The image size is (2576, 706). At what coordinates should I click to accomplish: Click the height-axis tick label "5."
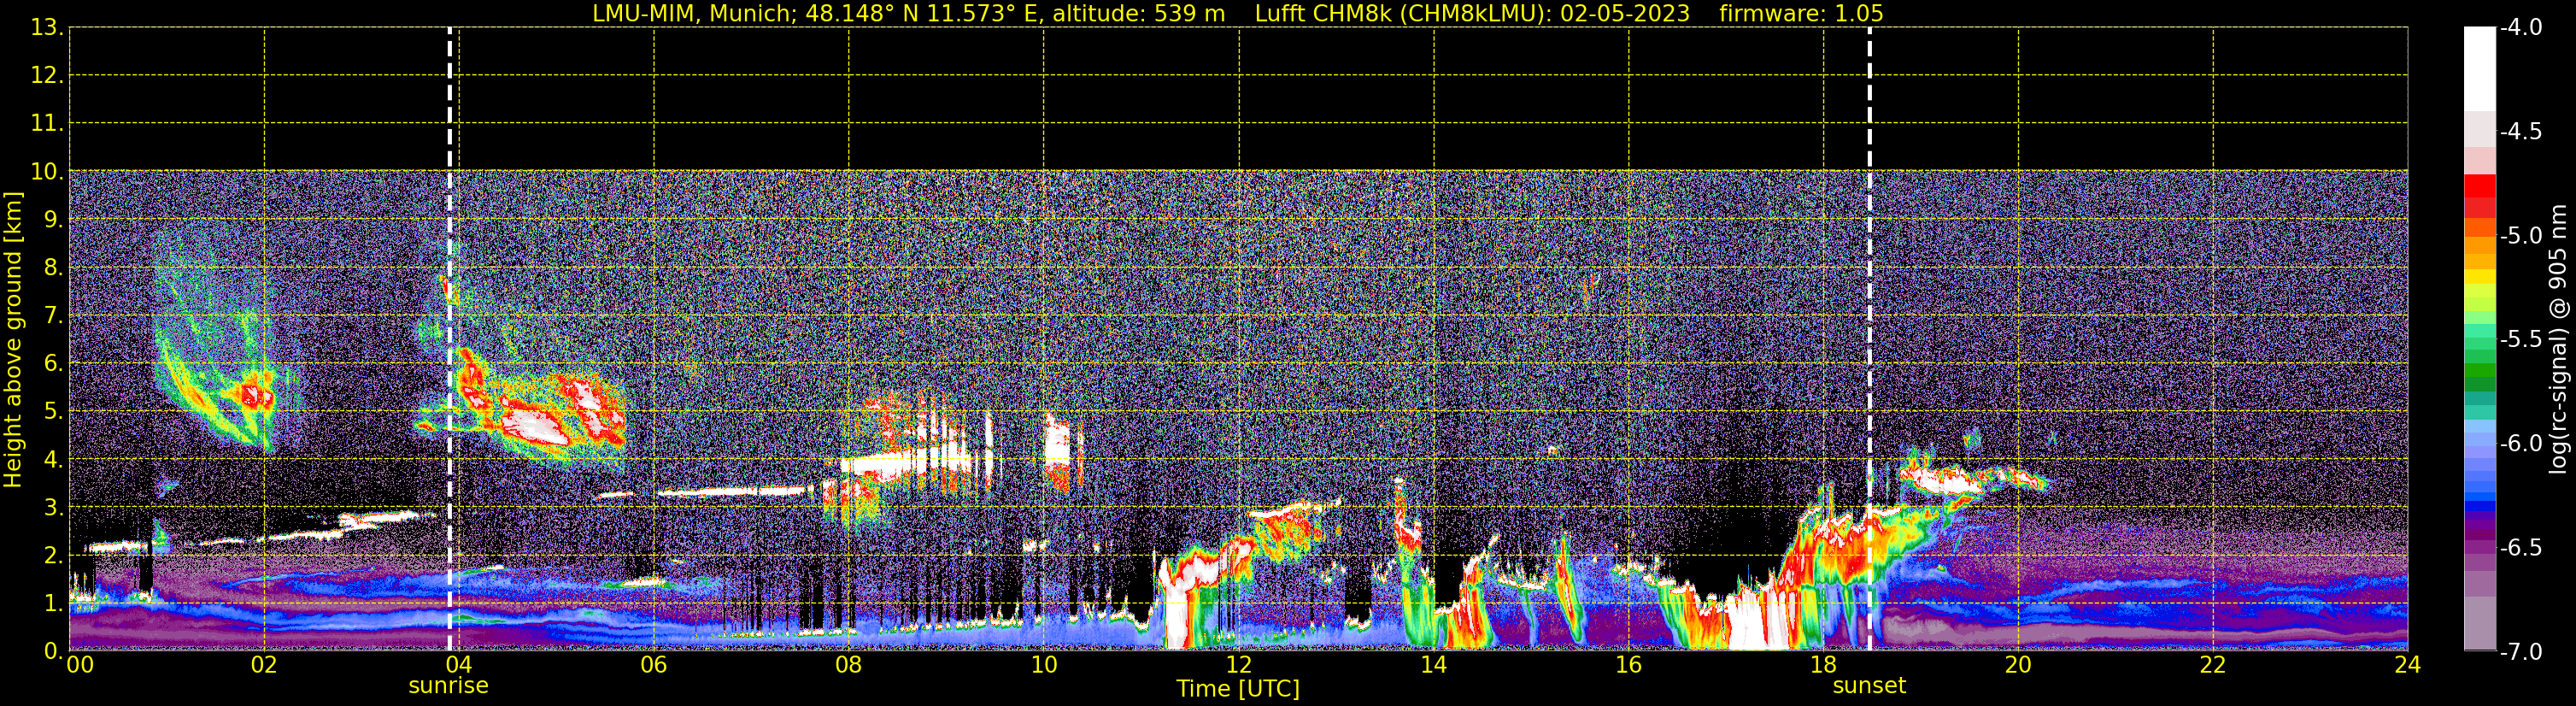[53, 412]
